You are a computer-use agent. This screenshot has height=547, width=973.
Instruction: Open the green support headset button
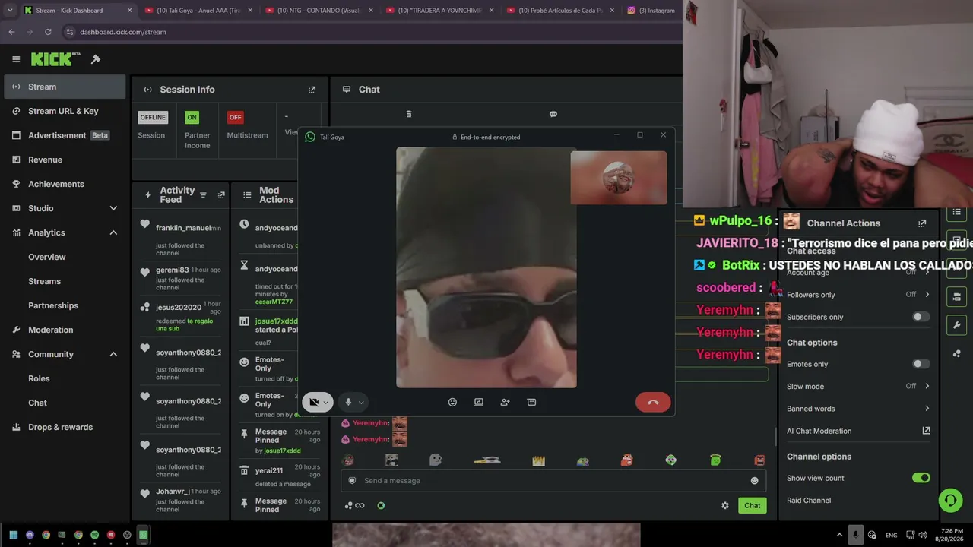[950, 500]
